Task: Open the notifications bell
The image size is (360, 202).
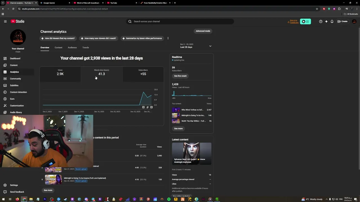Action: coord(332,21)
